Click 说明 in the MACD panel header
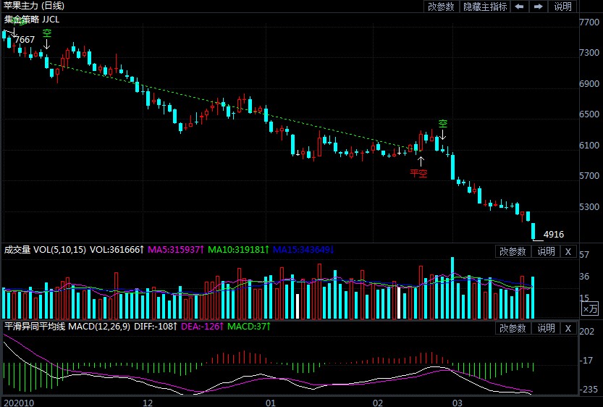Viewport: 603px width, 407px height. click(x=544, y=328)
